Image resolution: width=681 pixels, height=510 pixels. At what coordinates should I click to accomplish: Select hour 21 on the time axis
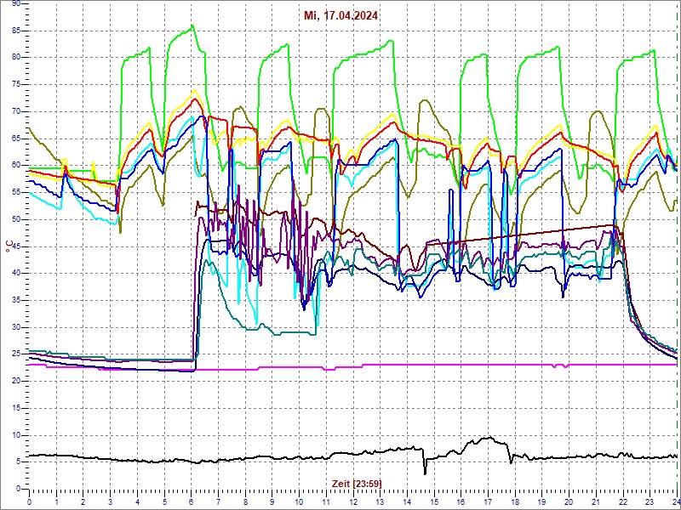(x=597, y=501)
